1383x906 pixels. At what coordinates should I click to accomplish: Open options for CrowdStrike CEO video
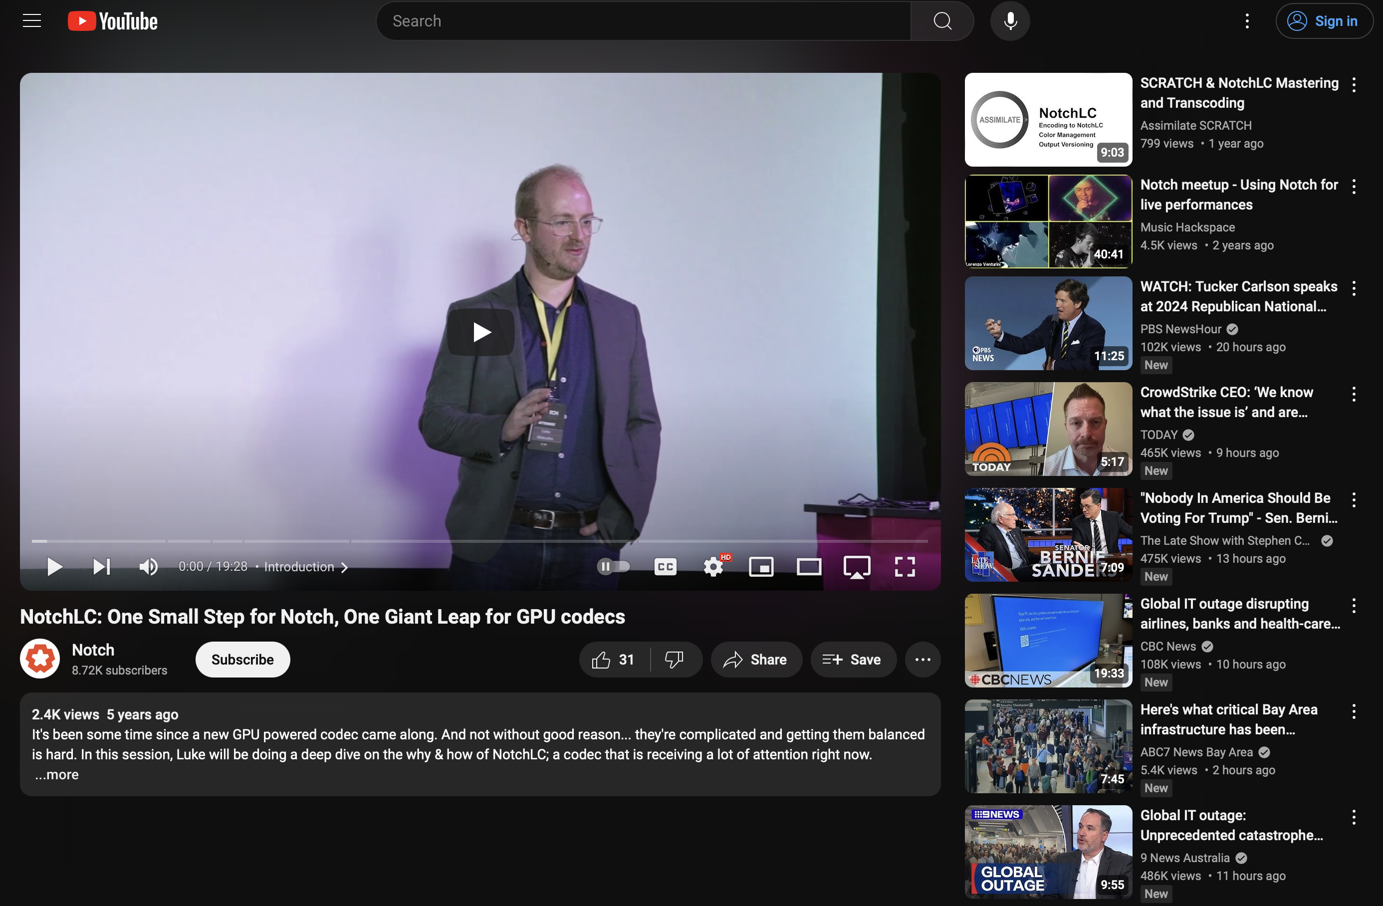click(1354, 394)
